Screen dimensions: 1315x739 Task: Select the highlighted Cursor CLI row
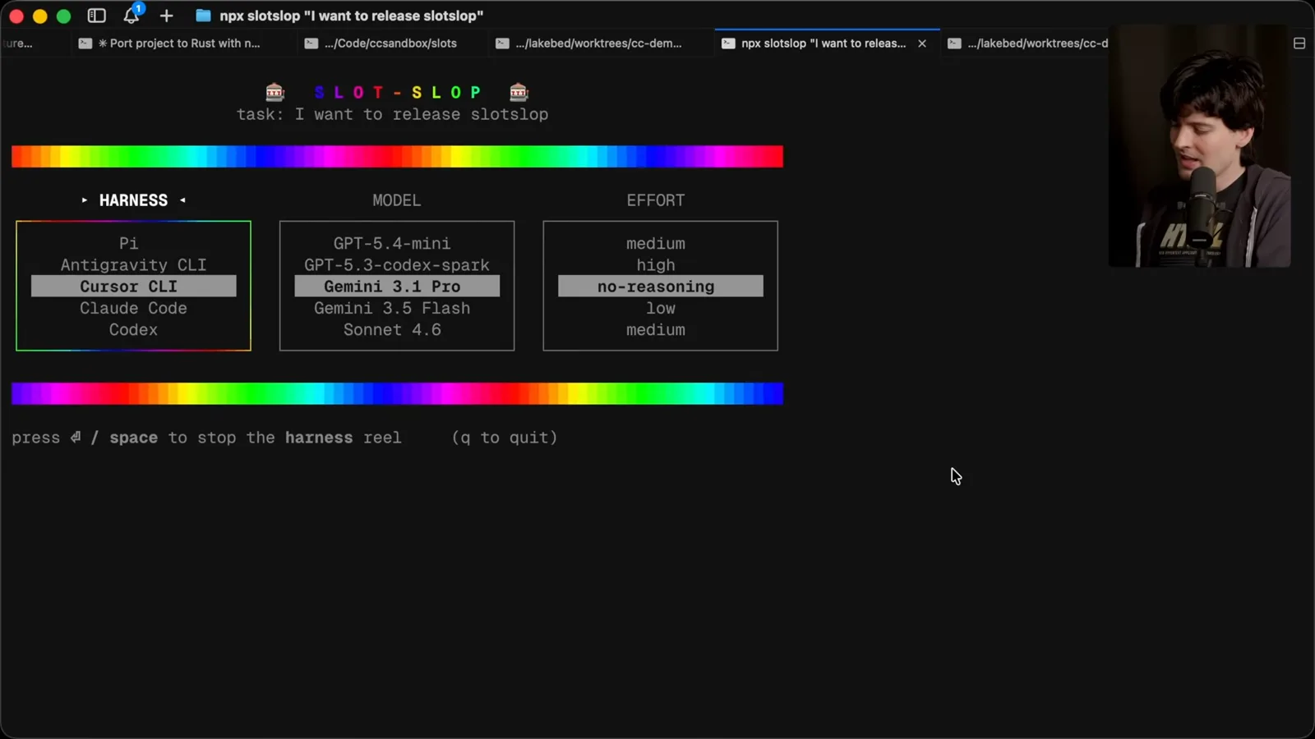pos(133,286)
